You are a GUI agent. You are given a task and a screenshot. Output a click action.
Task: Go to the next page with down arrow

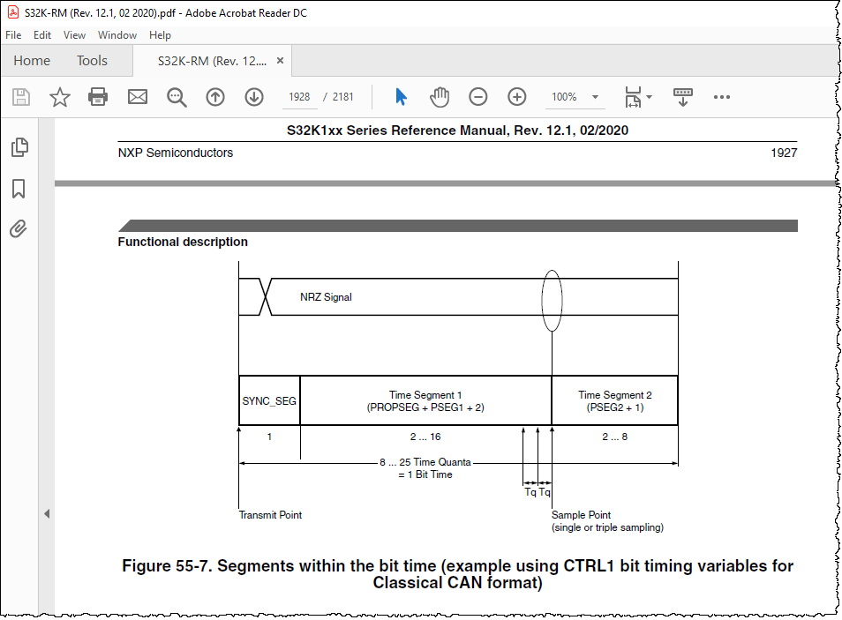click(x=254, y=97)
